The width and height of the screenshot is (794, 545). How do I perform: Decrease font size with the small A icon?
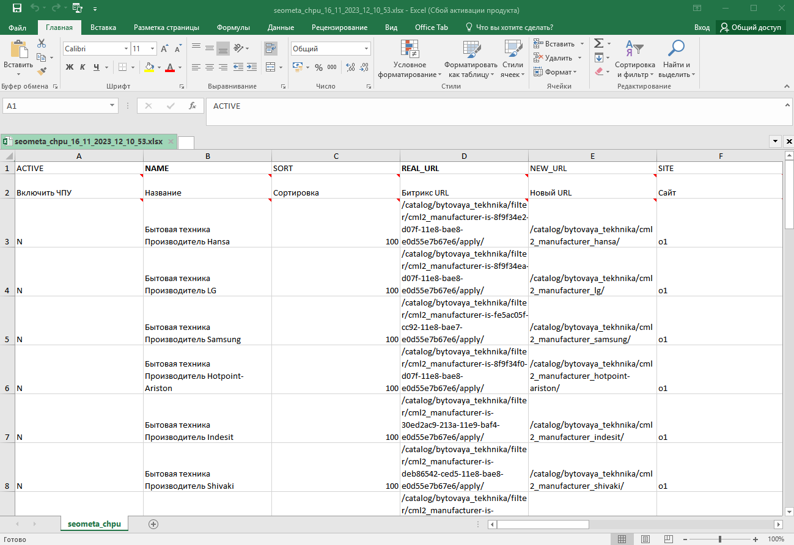tap(178, 49)
